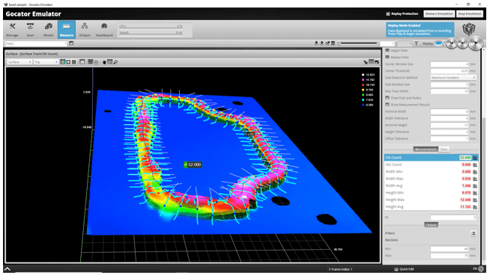Toggle the Width Avg measurement checkbox
490x276 pixels.
tap(475, 186)
